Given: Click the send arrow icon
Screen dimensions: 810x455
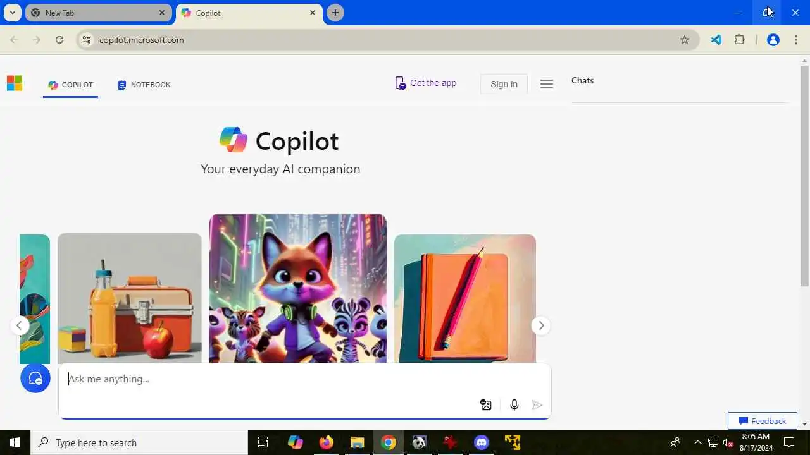Looking at the screenshot, I should click(x=537, y=405).
